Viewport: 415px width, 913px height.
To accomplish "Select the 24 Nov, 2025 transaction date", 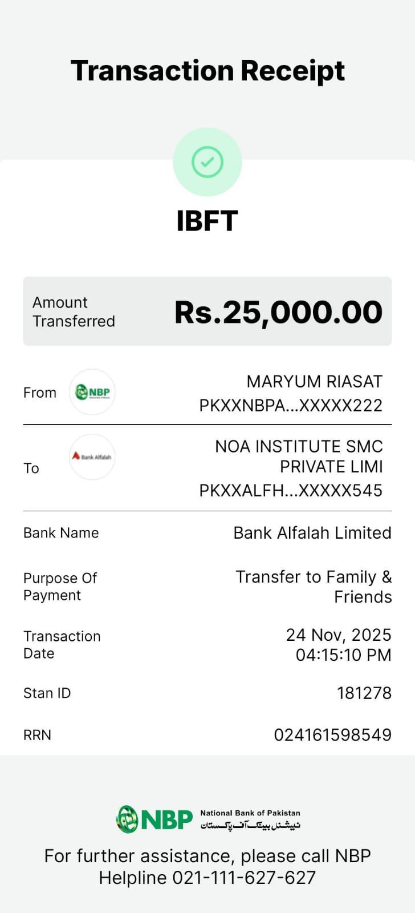I will (339, 635).
